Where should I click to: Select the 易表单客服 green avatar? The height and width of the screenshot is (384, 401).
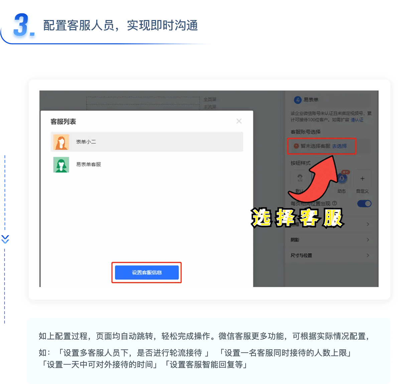coord(61,165)
